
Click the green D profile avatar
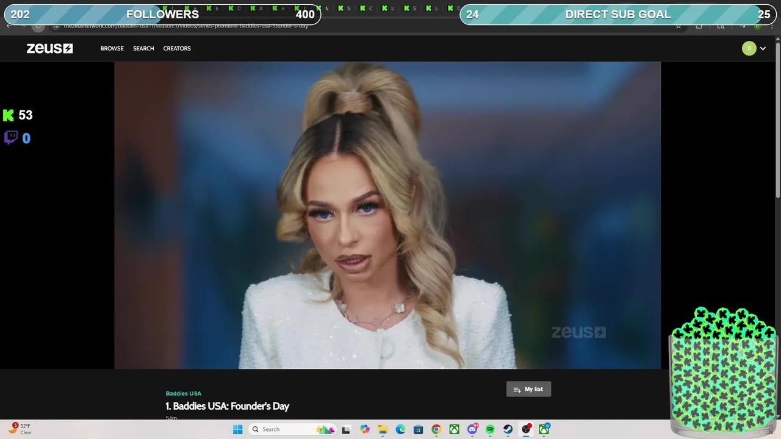point(749,48)
